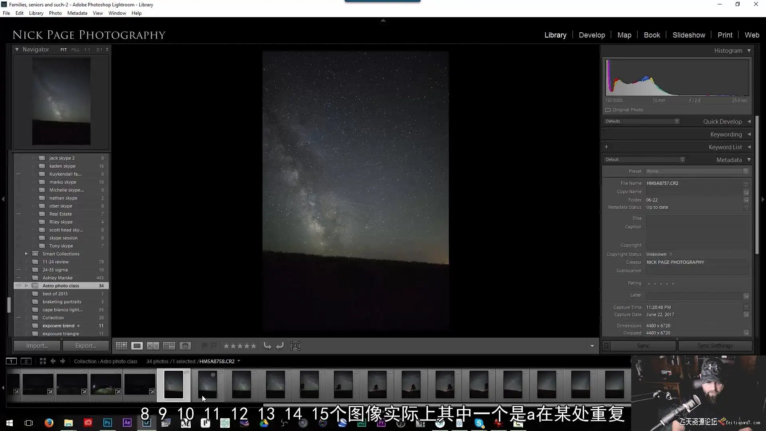Click the Import button
Screen dimensions: 766x431
37,346
